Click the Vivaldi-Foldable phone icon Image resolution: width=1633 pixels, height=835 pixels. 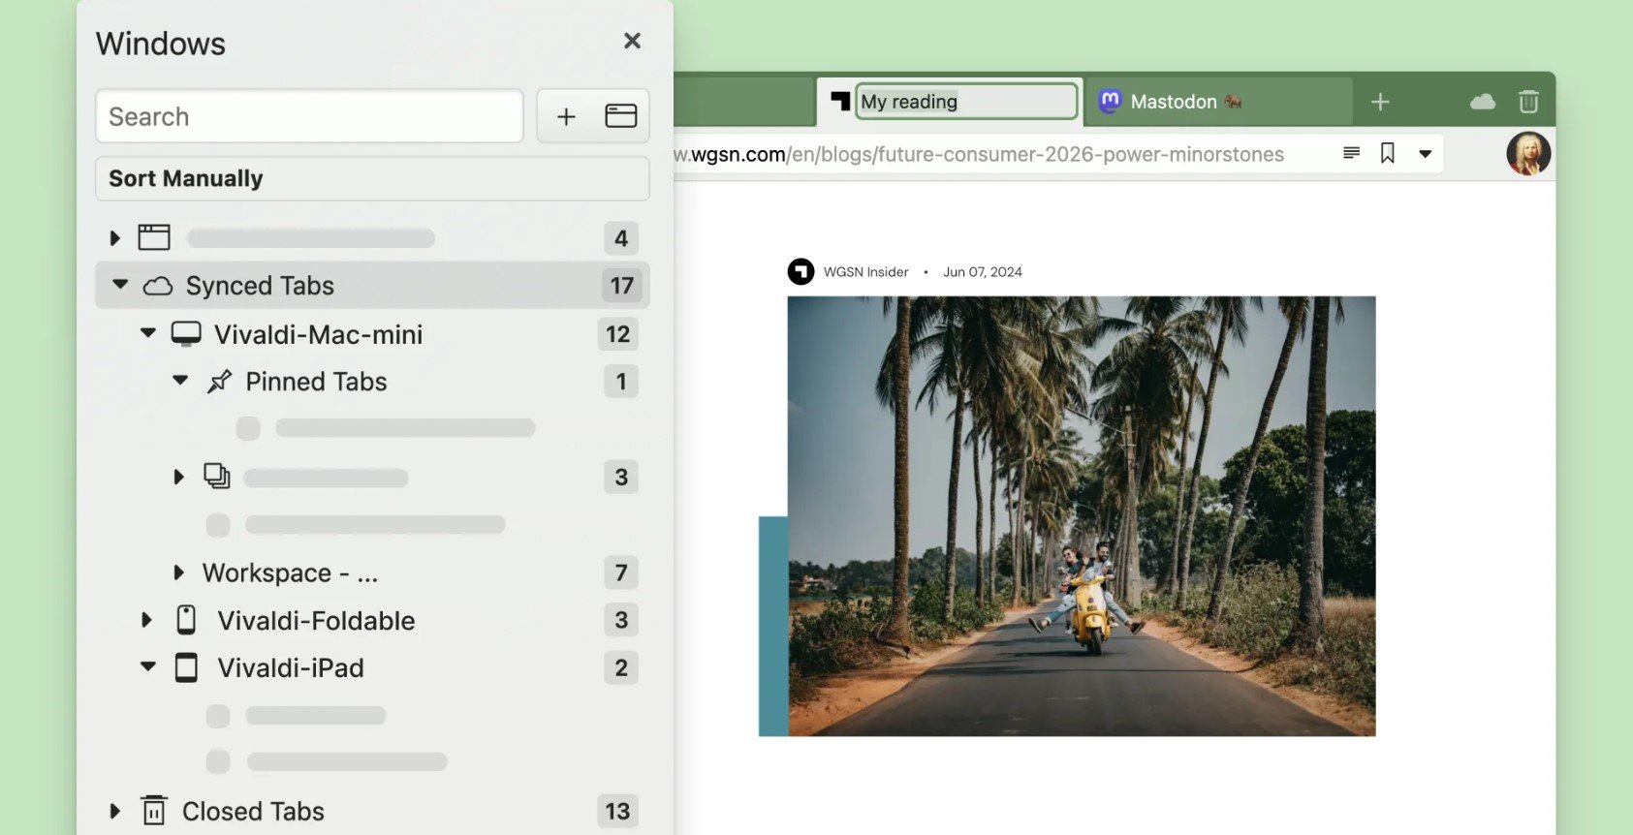coord(186,620)
